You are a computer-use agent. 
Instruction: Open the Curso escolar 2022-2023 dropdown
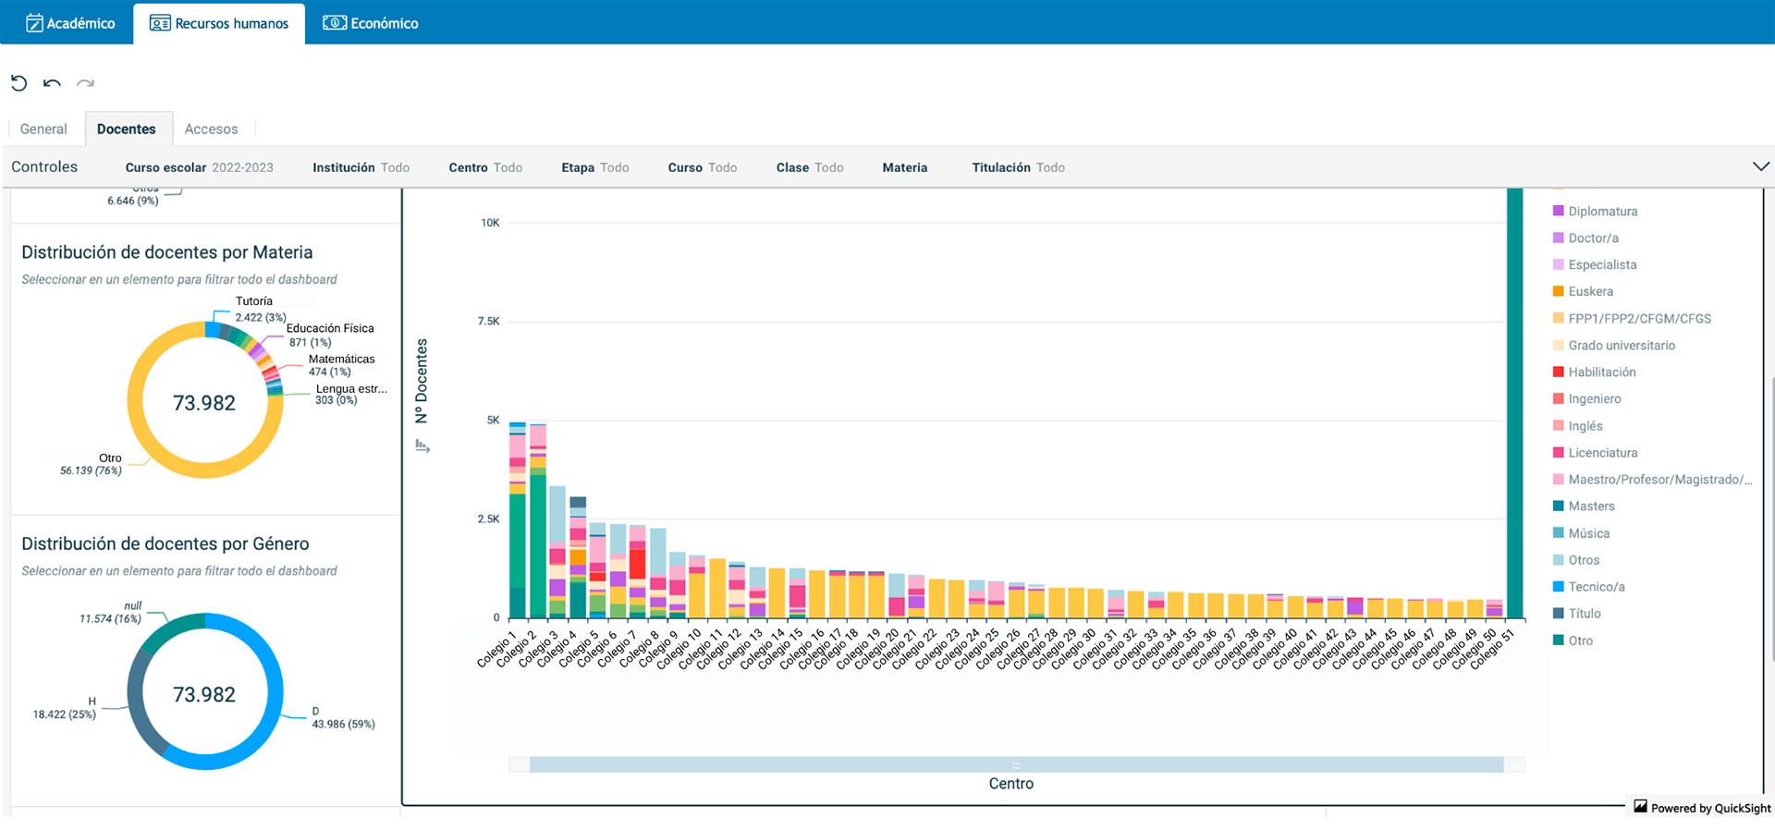[x=199, y=167]
